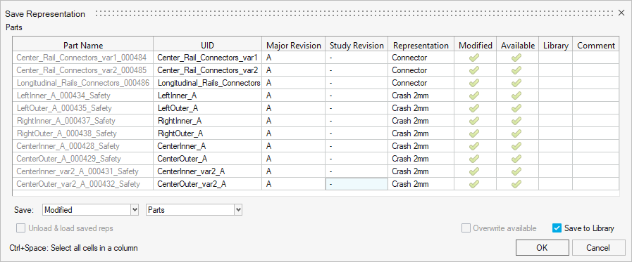Confirm with the OK button
This screenshot has height=262, width=632.
click(542, 248)
